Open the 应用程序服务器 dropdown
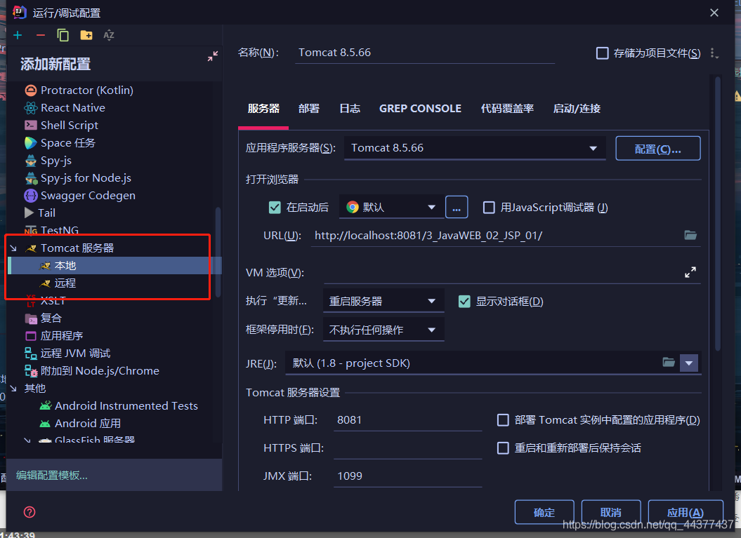 pos(593,148)
